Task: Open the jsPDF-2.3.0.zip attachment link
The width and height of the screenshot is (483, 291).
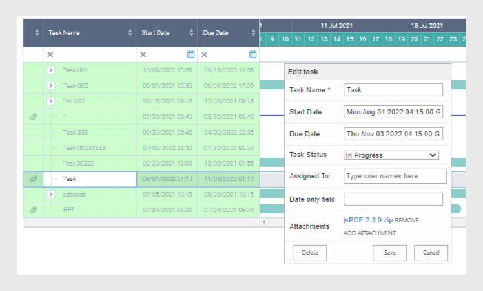Action: pyautogui.click(x=368, y=220)
